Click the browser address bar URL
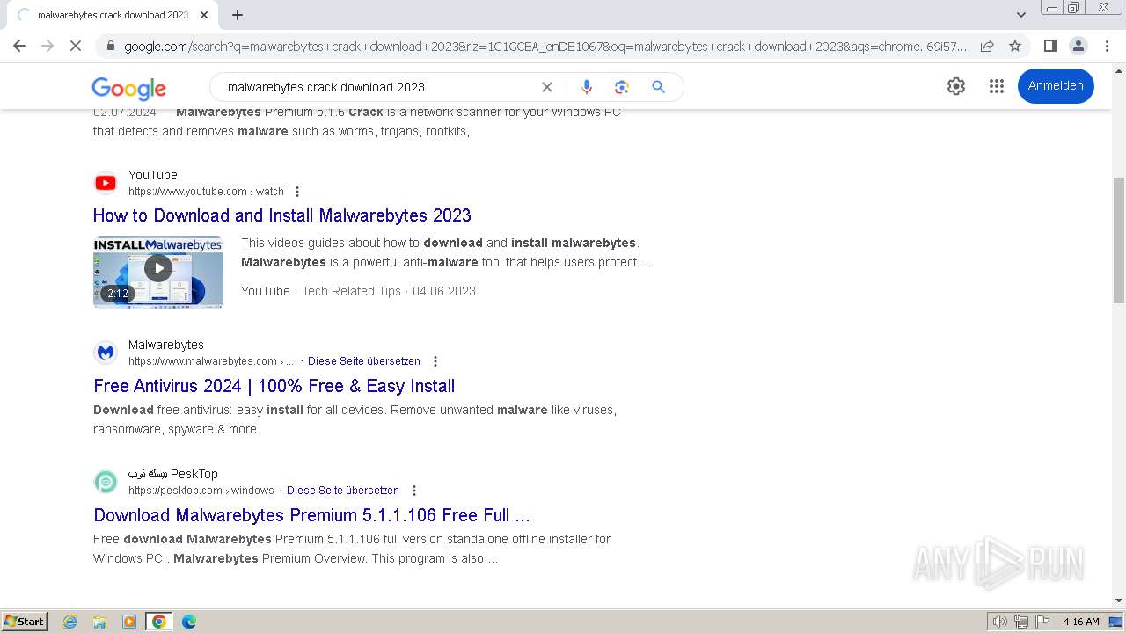The image size is (1126, 633). [x=547, y=47]
